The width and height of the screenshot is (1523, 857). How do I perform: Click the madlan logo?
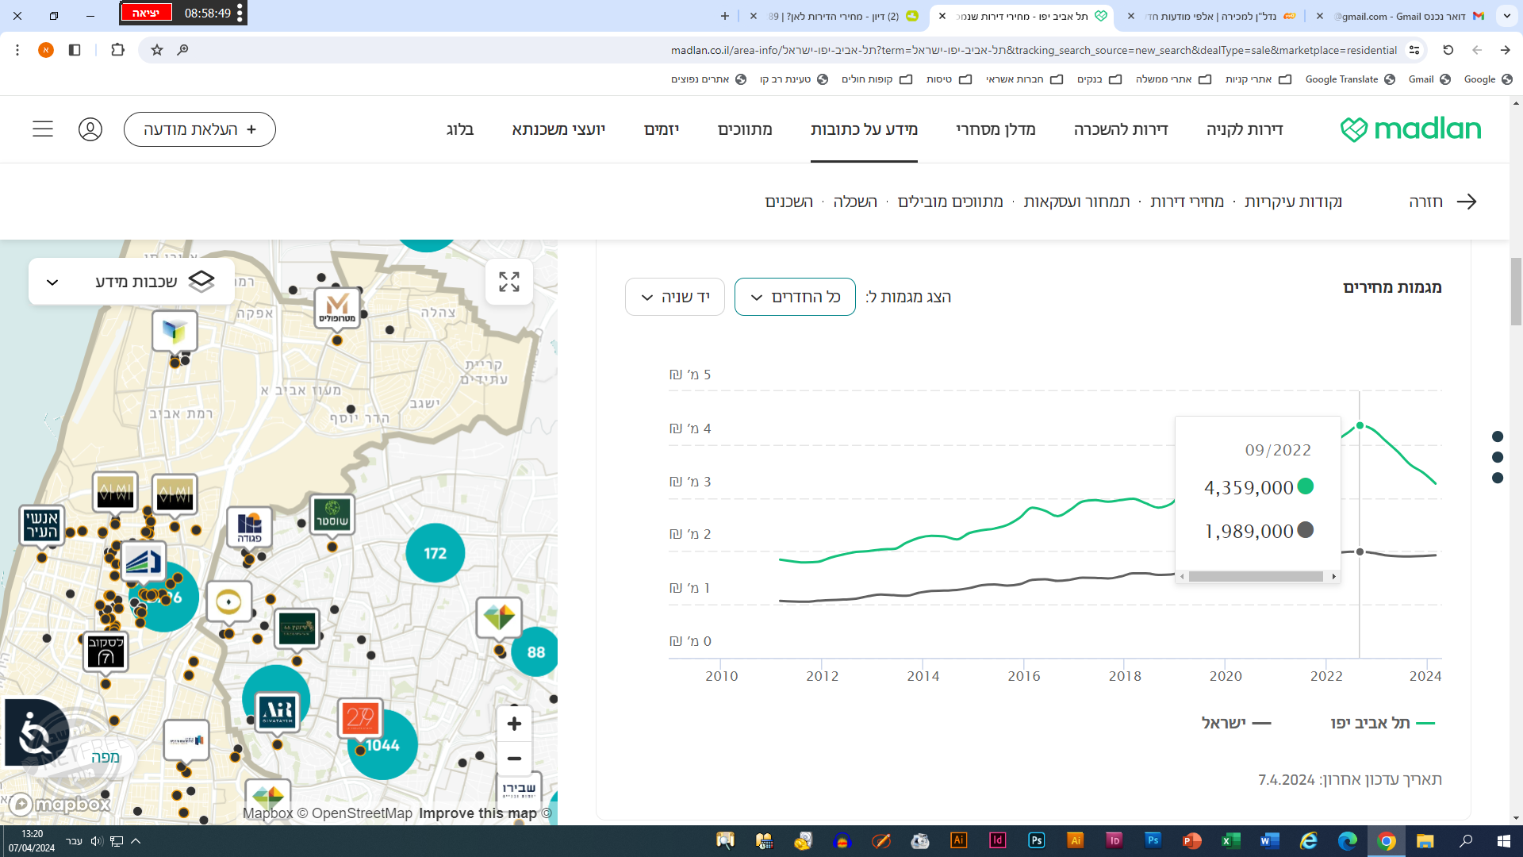click(x=1410, y=129)
